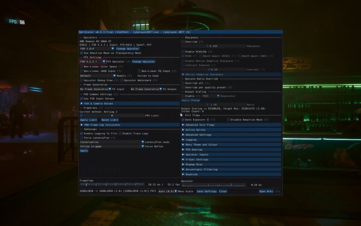Open help for Upscaler Debug View
361x226 pixels.
[x=116, y=80]
